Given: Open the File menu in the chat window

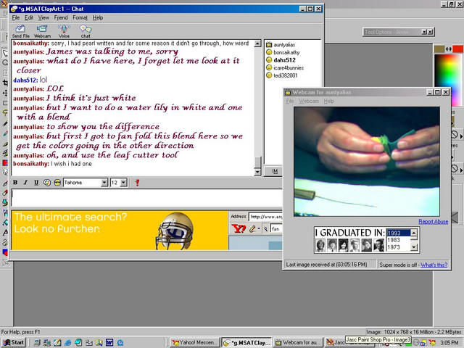Looking at the screenshot, I should pos(16,17).
